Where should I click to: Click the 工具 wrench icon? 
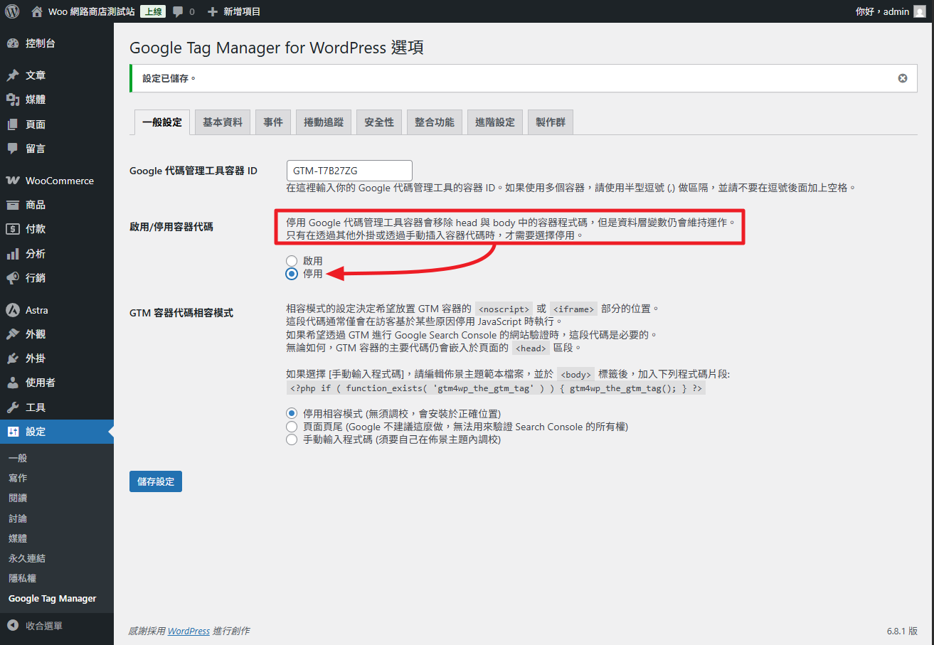tap(13, 407)
